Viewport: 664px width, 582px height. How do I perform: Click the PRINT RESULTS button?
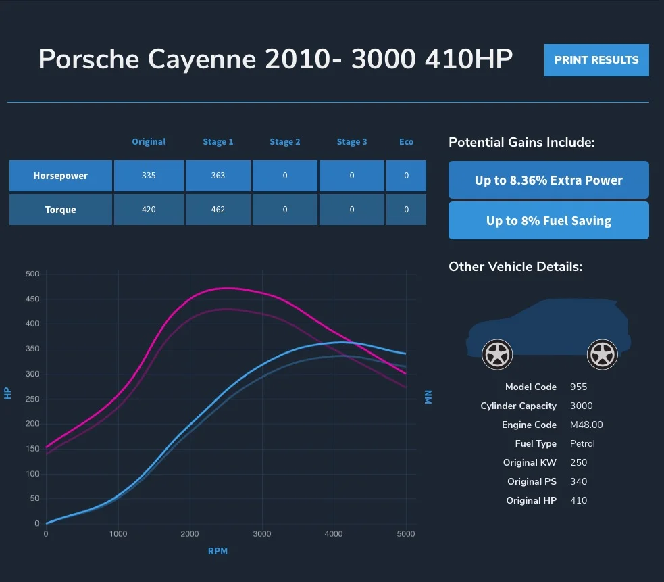pos(596,60)
